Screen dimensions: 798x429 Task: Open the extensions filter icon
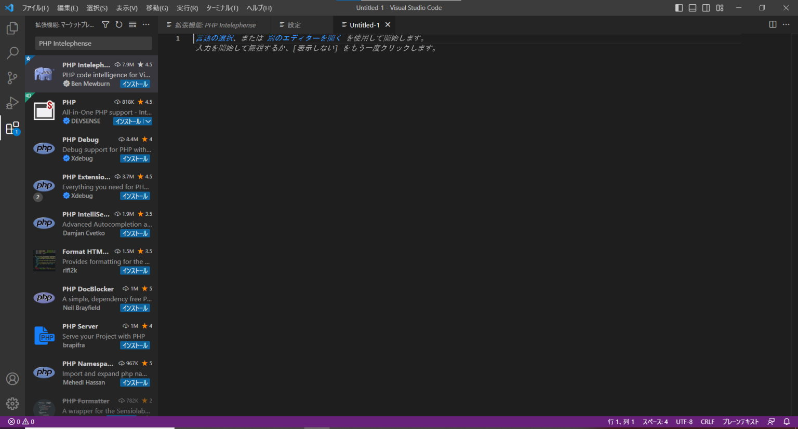pyautogui.click(x=105, y=24)
